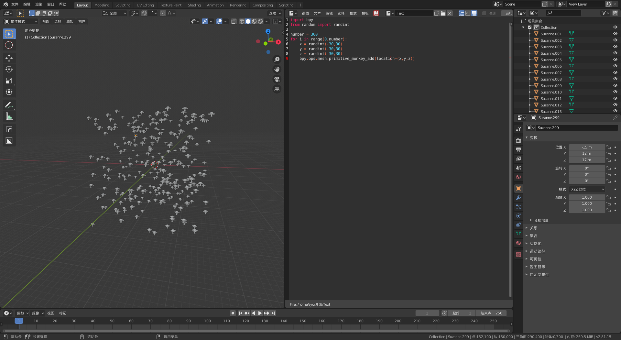This screenshot has width=621, height=340.
Task: Expand the 关系 panel
Action: tap(533, 228)
